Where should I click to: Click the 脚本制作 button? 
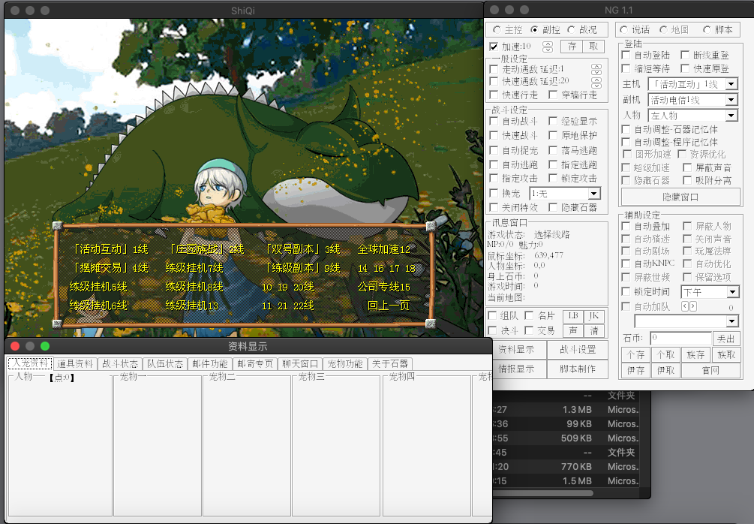pos(578,369)
